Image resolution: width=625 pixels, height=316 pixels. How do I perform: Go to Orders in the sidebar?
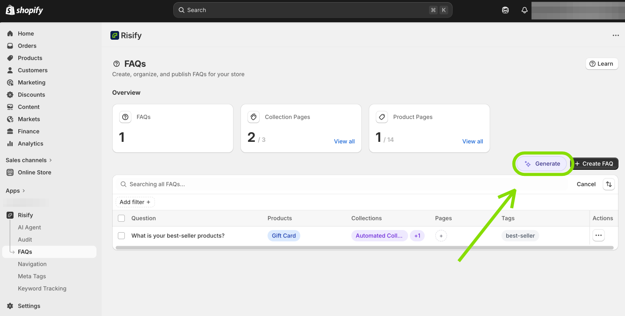click(x=27, y=46)
